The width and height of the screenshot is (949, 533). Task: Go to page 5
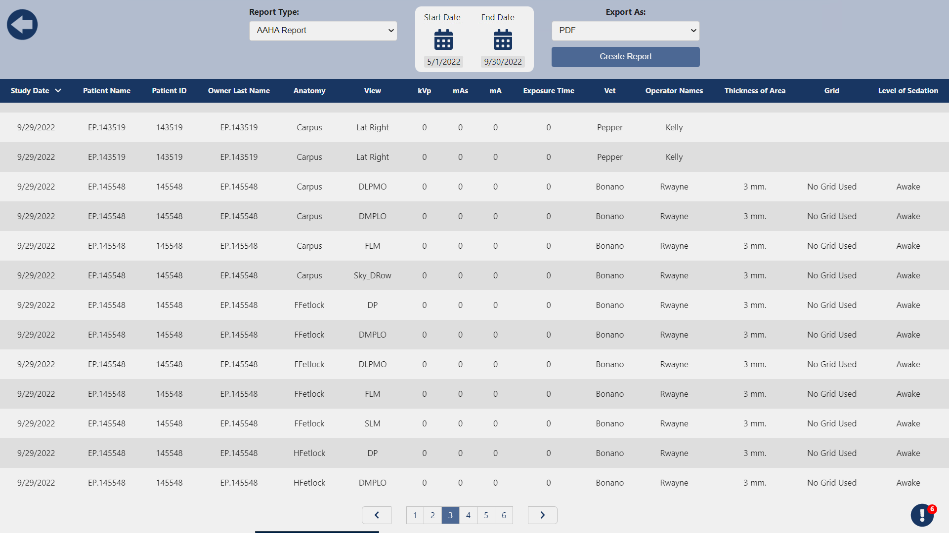click(x=486, y=515)
